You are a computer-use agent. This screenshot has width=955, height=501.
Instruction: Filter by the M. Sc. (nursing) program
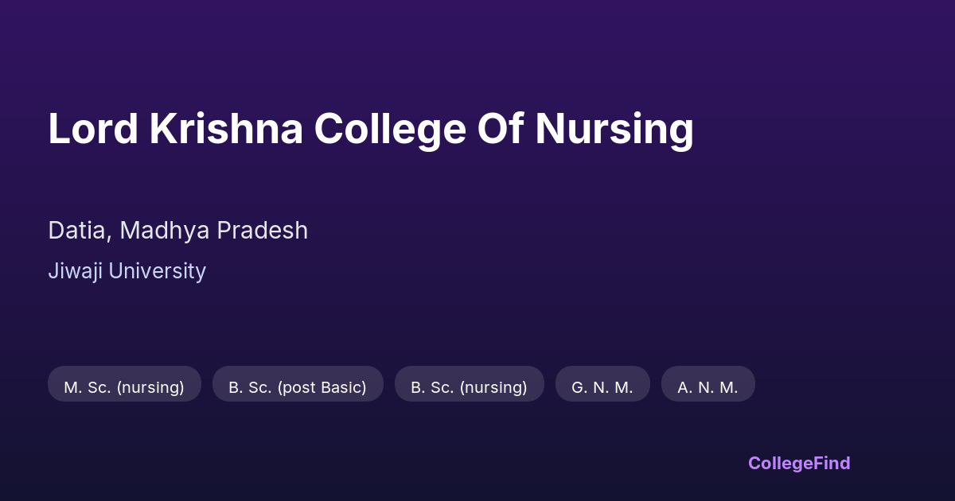point(124,386)
